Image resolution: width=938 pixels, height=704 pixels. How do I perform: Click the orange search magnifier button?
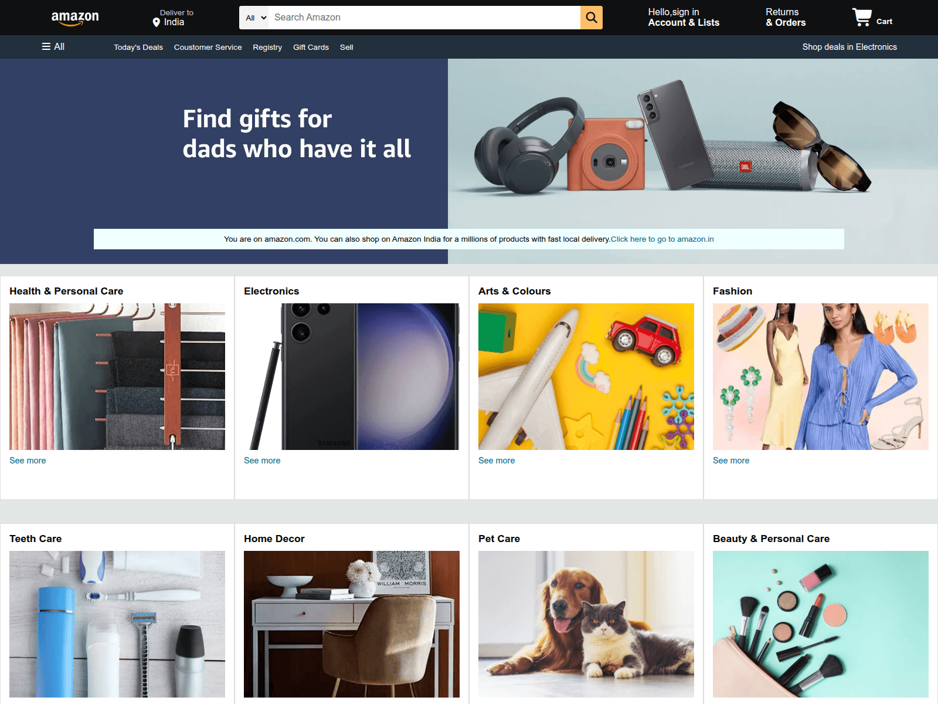pyautogui.click(x=592, y=18)
